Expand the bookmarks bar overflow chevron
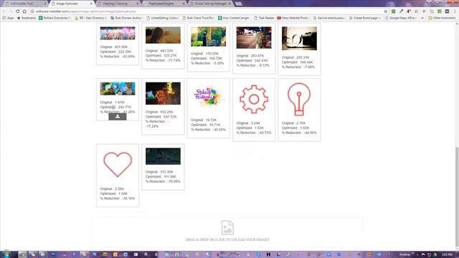459x258 pixels. [x=422, y=18]
